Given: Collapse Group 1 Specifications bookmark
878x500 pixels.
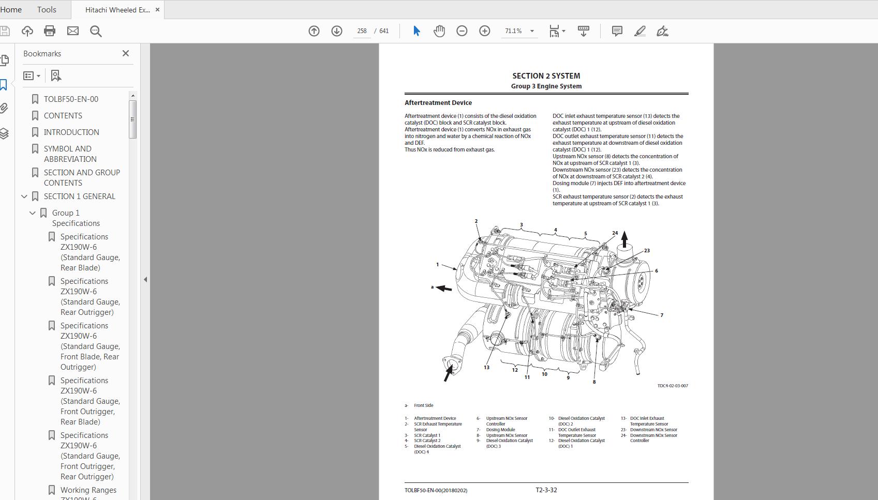Looking at the screenshot, I should [x=33, y=213].
